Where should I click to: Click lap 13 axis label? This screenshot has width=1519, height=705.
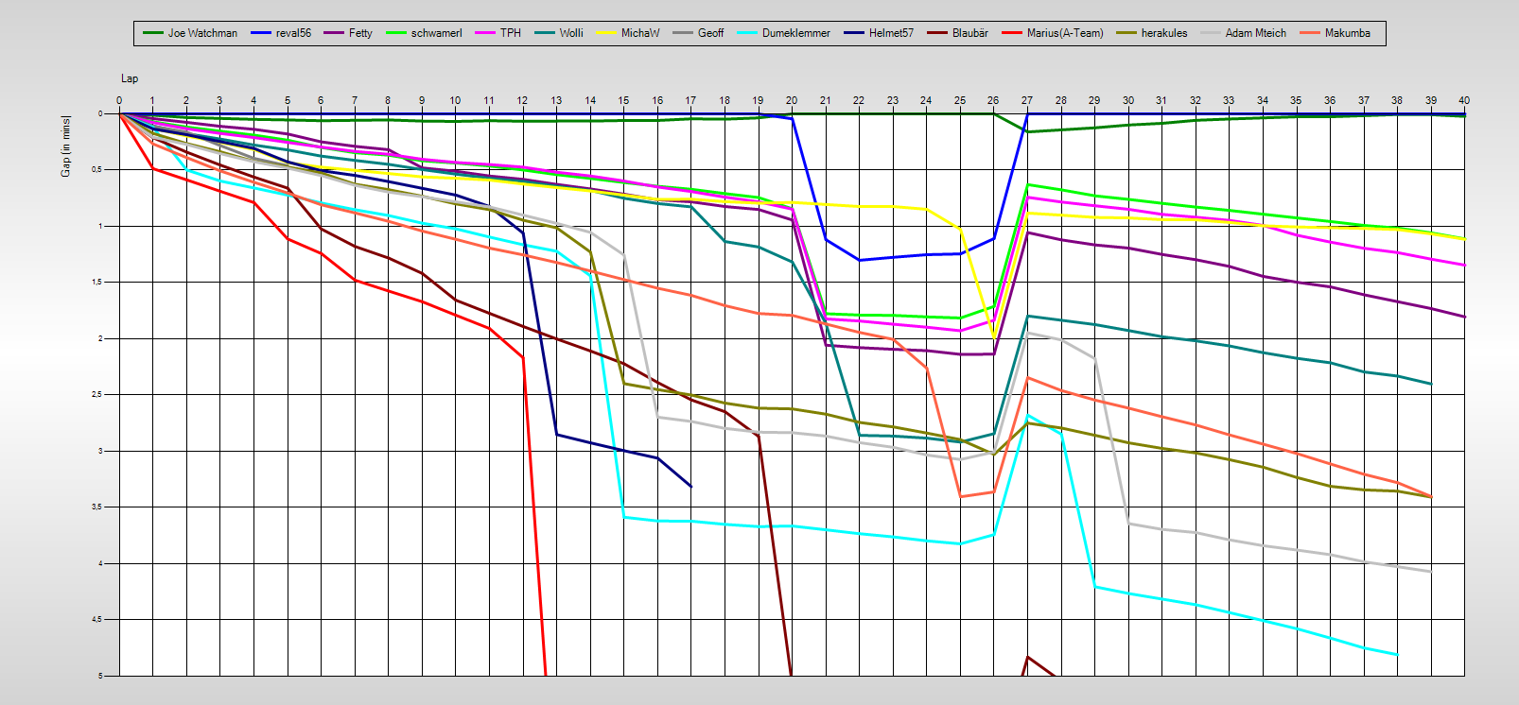coord(556,100)
